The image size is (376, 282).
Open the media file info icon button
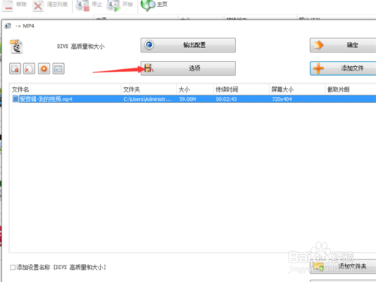59,68
